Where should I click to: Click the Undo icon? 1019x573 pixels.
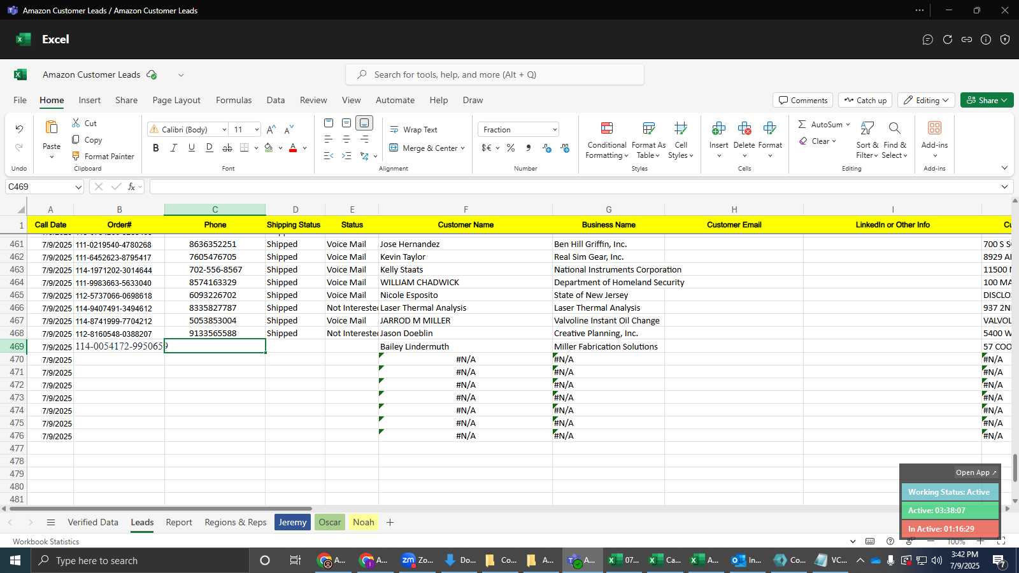pyautogui.click(x=19, y=129)
